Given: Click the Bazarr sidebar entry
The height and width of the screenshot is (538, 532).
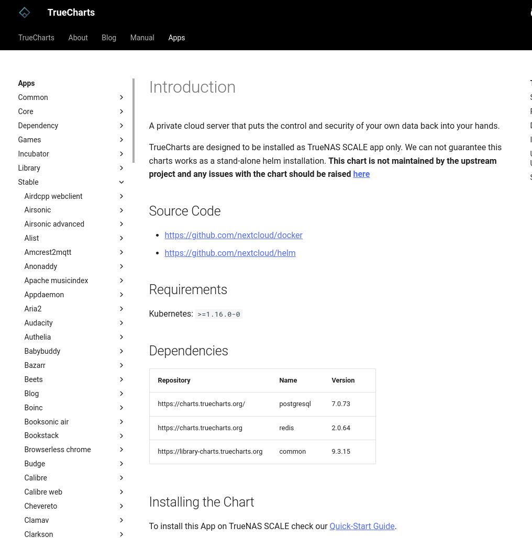Looking at the screenshot, I should [x=35, y=365].
